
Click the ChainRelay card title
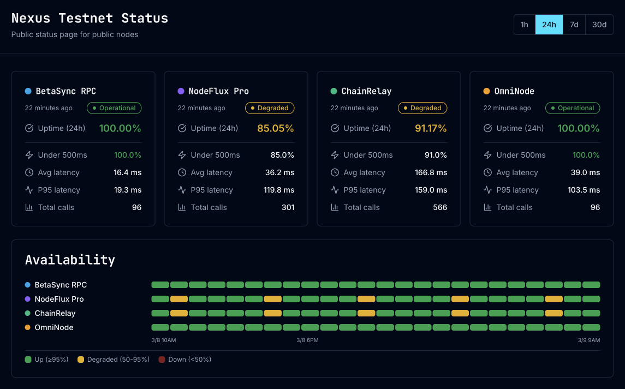(366, 91)
